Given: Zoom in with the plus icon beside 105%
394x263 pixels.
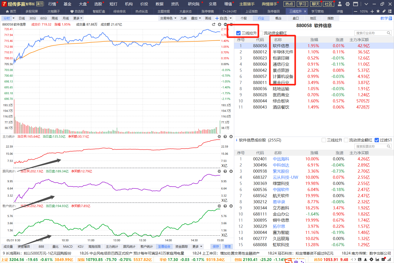Looking at the screenshot, I should [372, 11].
